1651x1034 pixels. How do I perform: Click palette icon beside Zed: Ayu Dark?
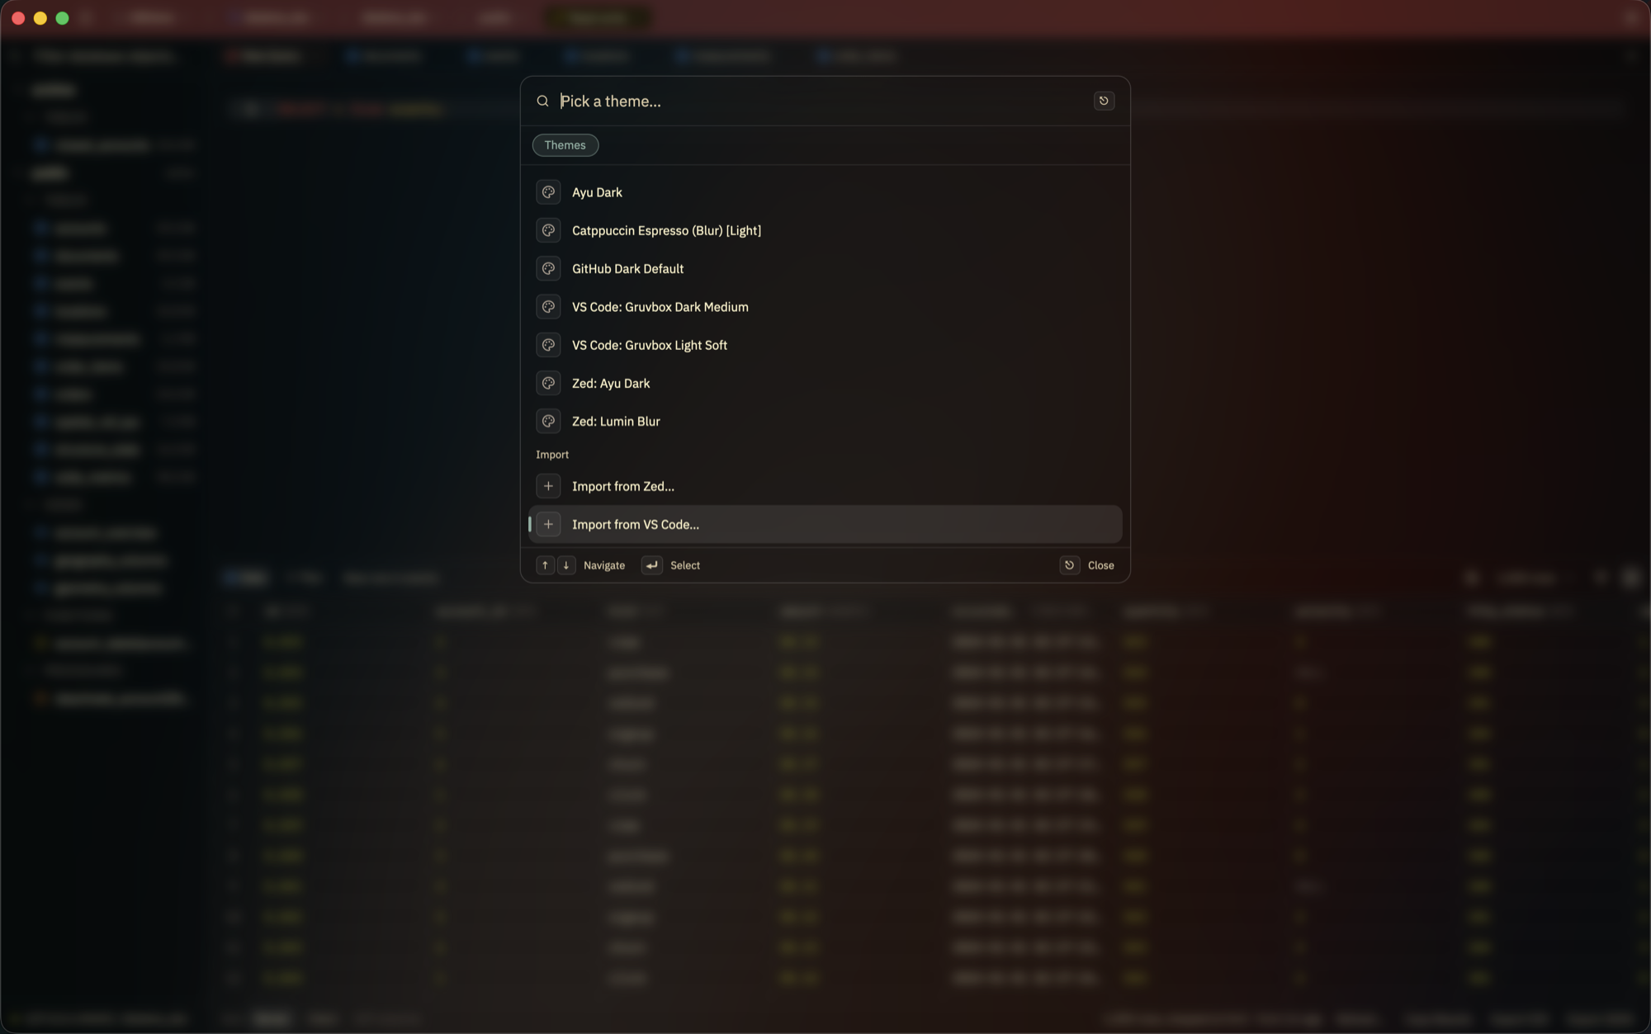coord(548,383)
